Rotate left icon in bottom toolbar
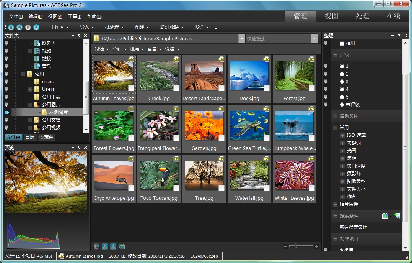The image size is (412, 263). point(104,247)
